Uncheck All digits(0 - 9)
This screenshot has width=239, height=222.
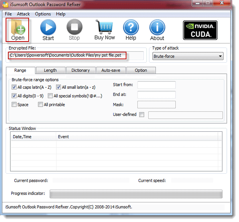[14, 96]
